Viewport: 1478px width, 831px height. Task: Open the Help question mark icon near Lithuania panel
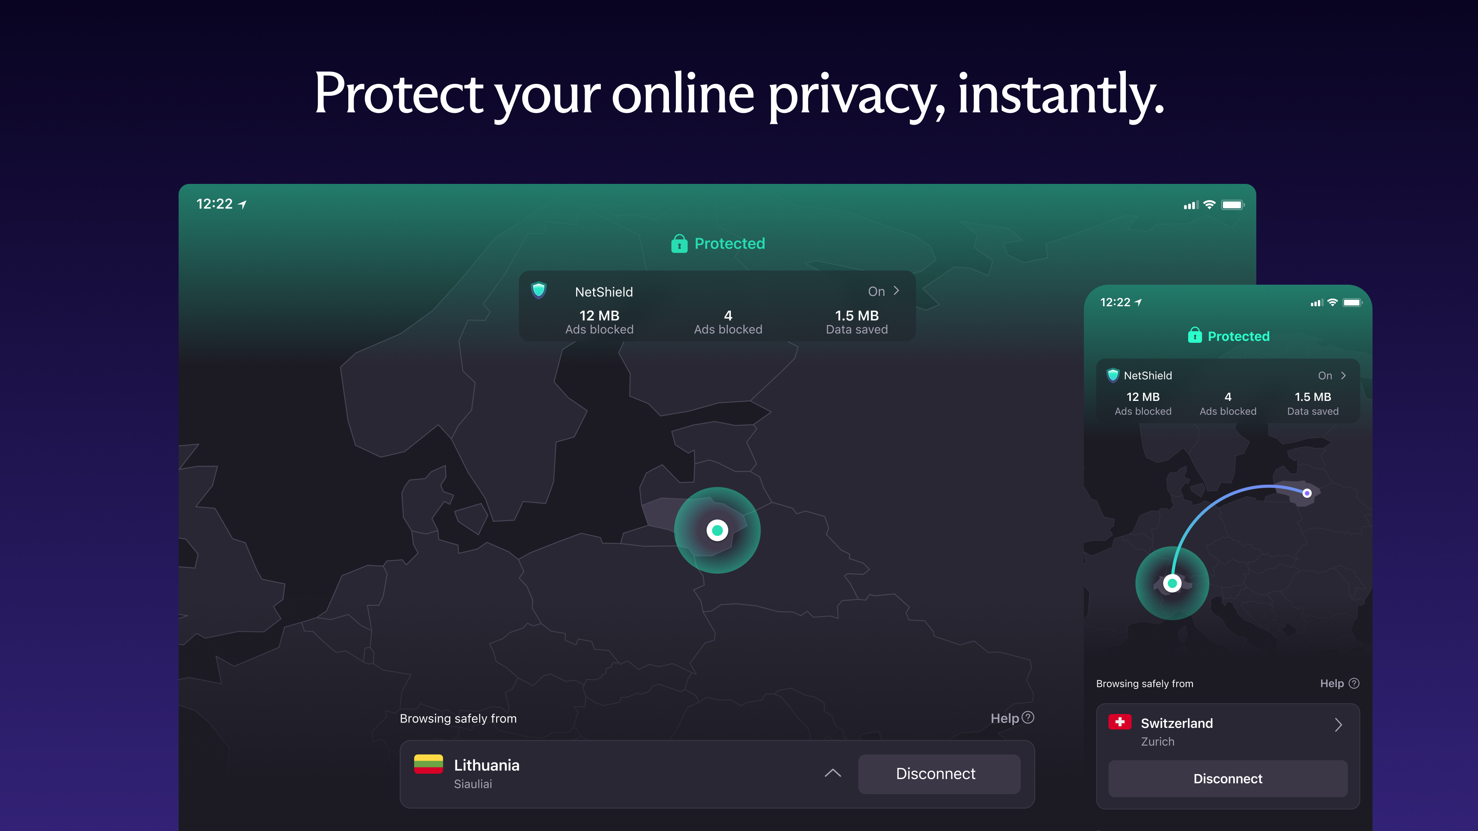tap(1028, 718)
